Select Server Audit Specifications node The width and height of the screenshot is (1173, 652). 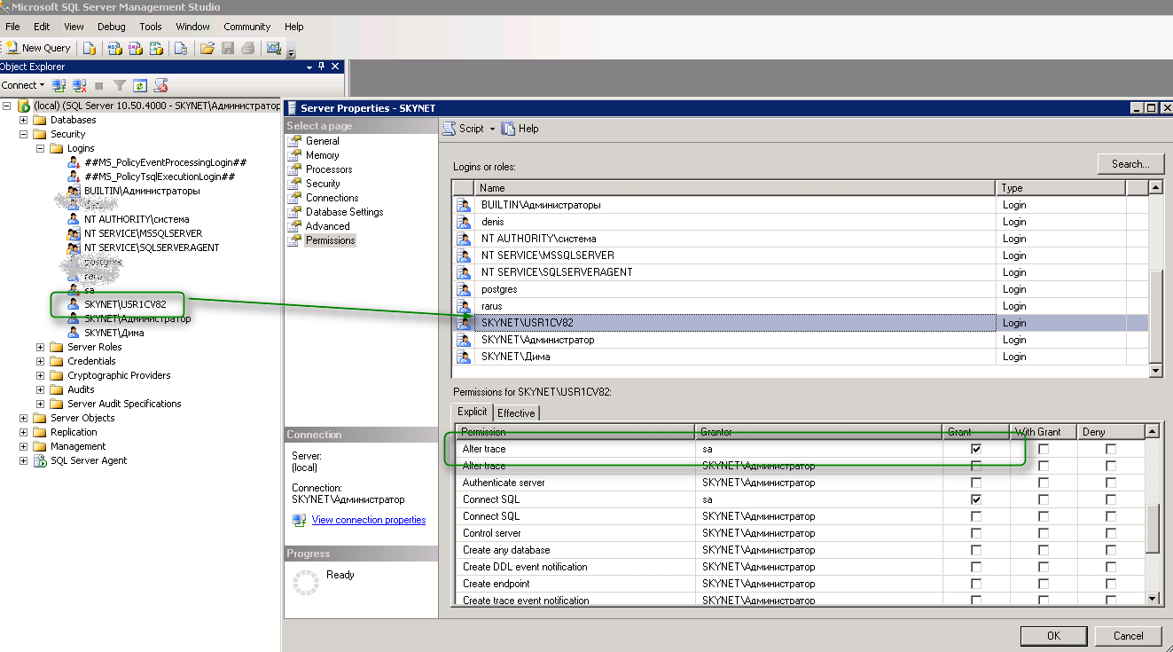click(124, 404)
